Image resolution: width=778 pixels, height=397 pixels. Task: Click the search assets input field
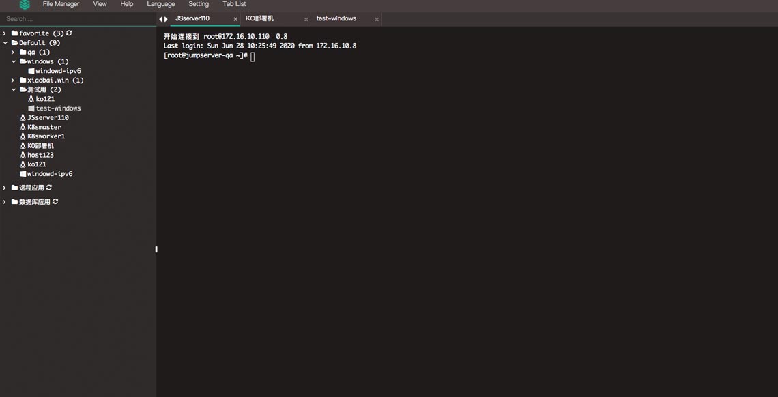pos(75,18)
